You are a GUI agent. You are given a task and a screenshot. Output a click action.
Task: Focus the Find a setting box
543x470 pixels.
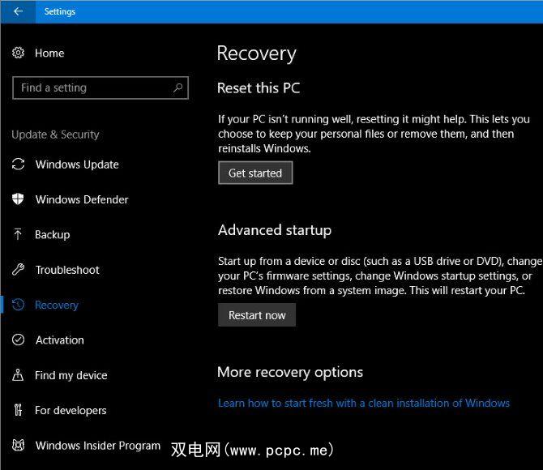(100, 88)
